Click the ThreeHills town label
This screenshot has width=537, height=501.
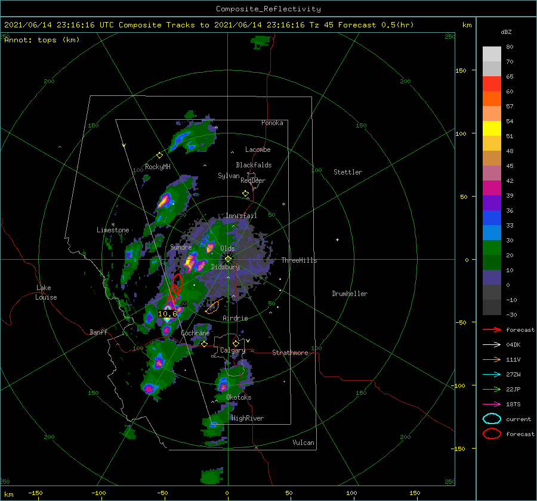coord(299,260)
